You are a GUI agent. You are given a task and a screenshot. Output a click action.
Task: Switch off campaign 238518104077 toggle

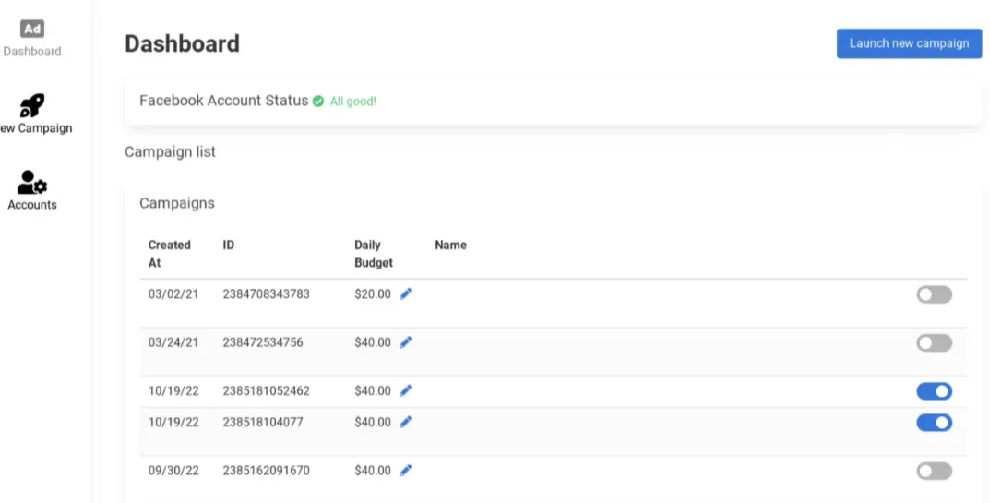(935, 422)
